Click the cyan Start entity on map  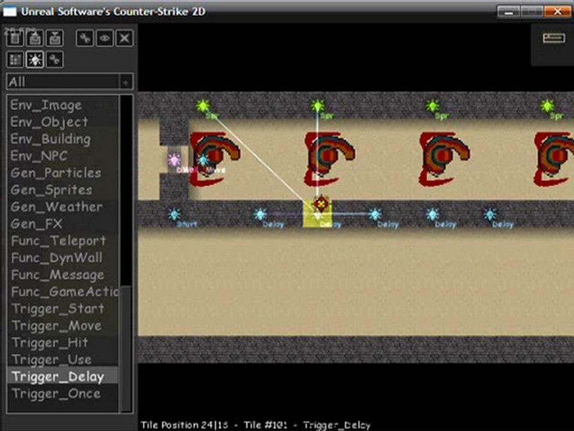(174, 214)
